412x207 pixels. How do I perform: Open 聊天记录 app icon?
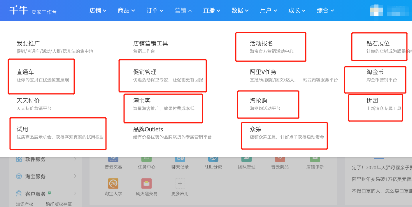click(x=180, y=159)
